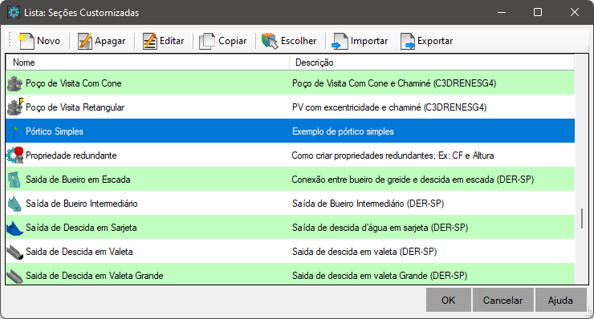This screenshot has height=319, width=594.
Task: Click the Apagar toolbar label
Action: (x=110, y=41)
